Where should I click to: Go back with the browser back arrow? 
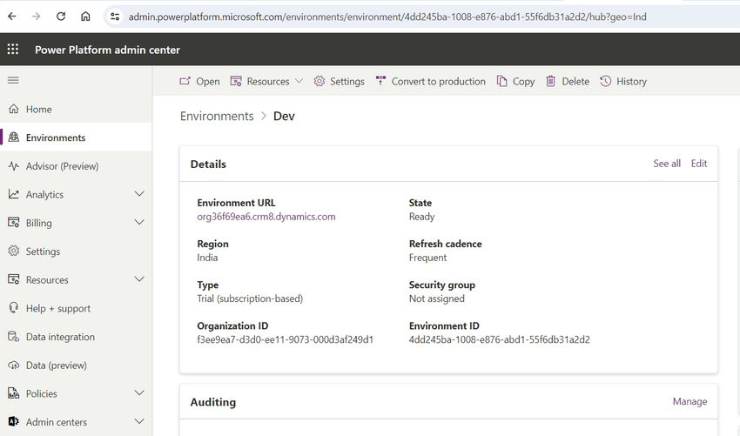(12, 17)
